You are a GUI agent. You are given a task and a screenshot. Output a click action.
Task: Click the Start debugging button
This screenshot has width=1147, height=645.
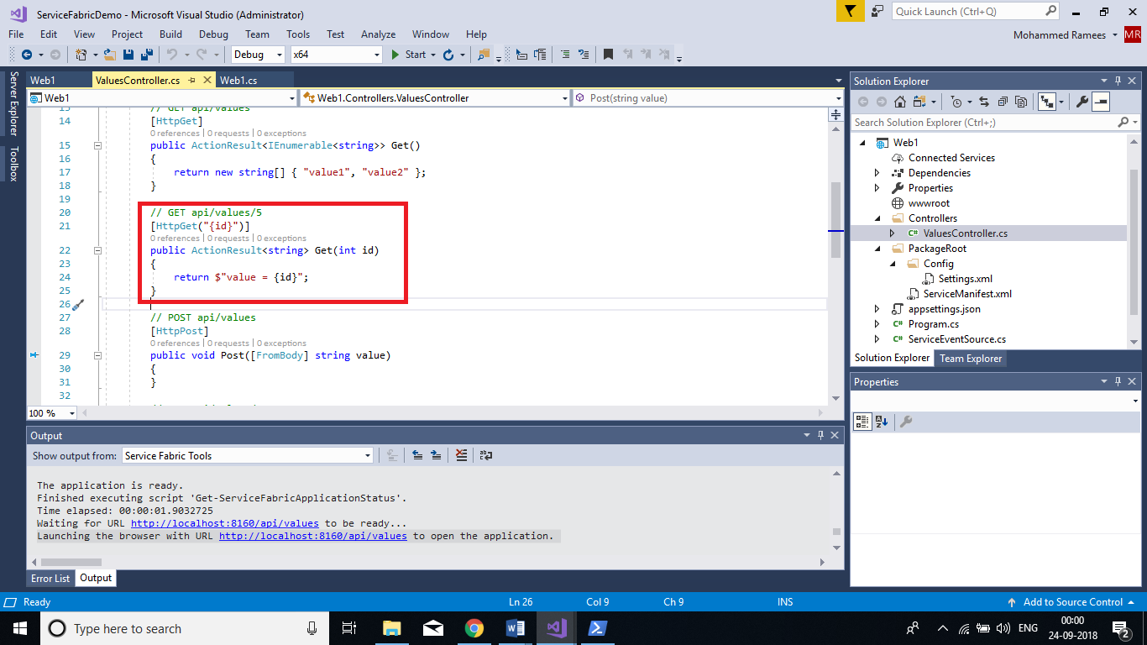[409, 55]
